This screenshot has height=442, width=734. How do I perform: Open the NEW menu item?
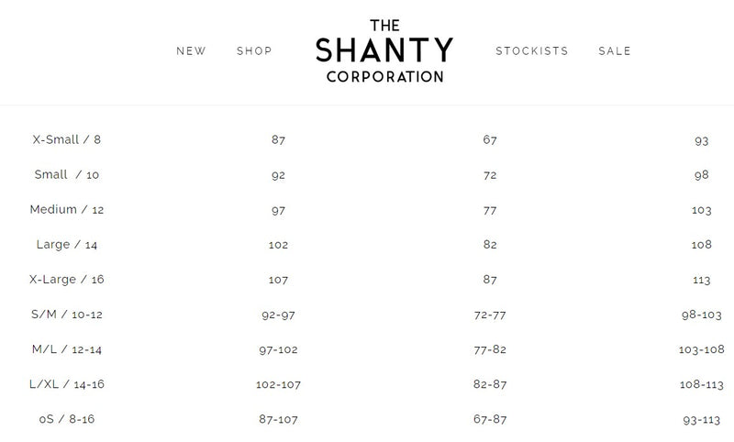[191, 51]
